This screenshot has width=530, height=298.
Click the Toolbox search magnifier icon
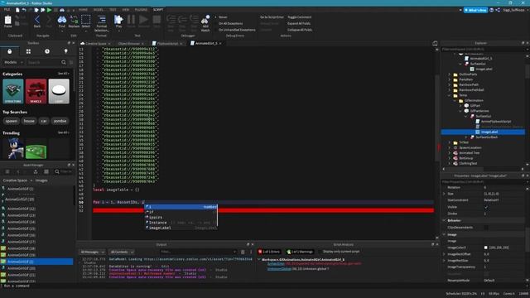click(64, 63)
